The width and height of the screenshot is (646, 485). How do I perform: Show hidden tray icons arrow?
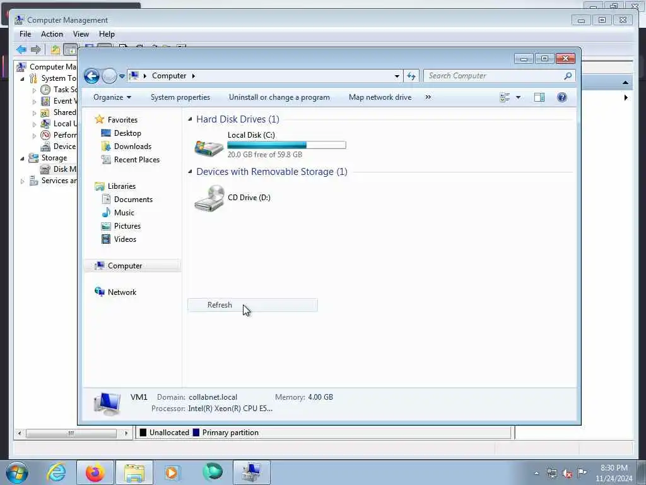(x=536, y=474)
